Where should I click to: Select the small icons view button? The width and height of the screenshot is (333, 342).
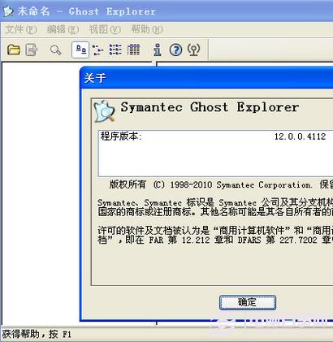pos(97,50)
